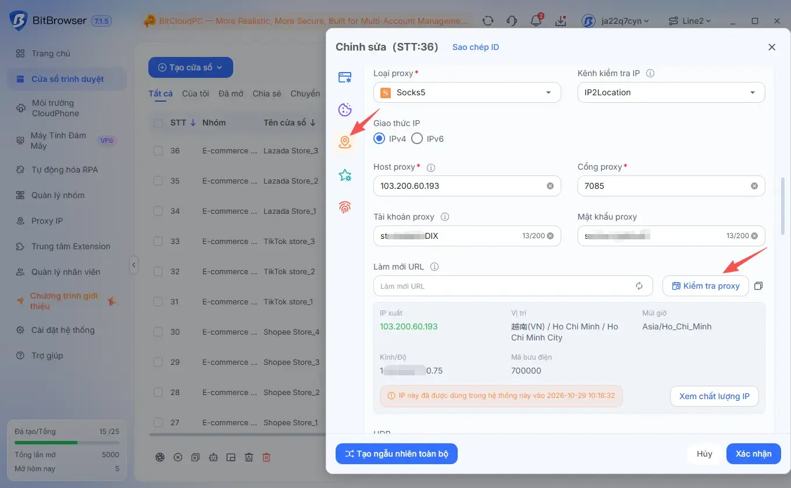Open the Line2 network line dropdown
Screen dimensions: 791x488
tap(690, 21)
